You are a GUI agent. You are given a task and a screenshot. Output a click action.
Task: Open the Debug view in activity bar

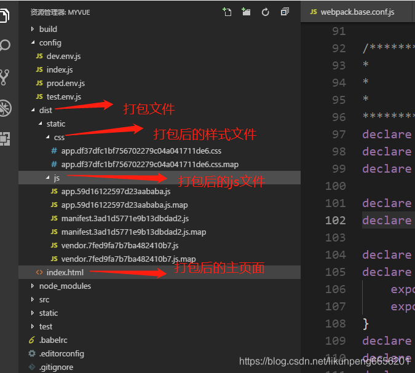point(6,108)
